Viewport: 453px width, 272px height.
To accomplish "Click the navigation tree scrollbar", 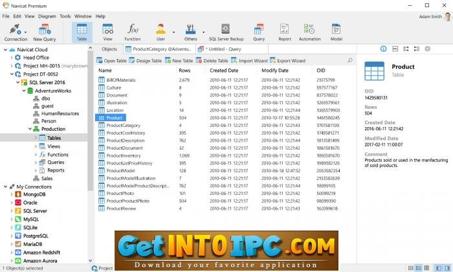I will [90, 120].
